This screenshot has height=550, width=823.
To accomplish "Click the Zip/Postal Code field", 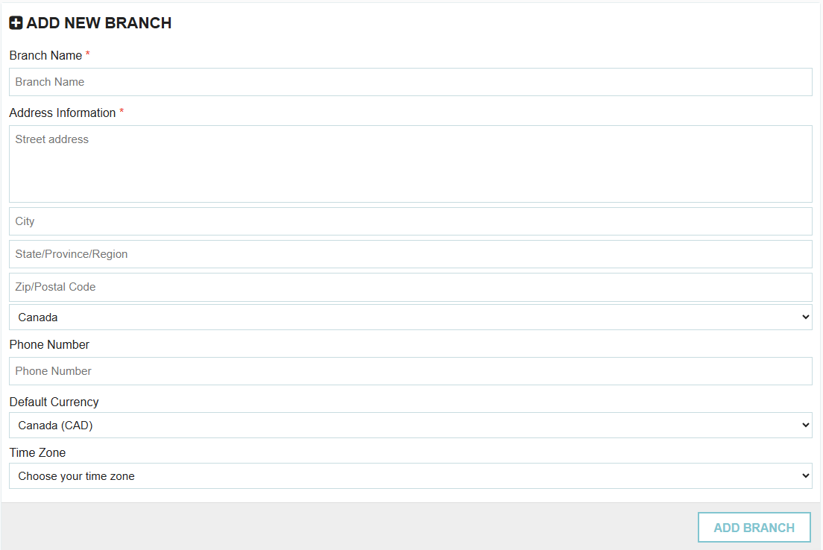I will 411,287.
